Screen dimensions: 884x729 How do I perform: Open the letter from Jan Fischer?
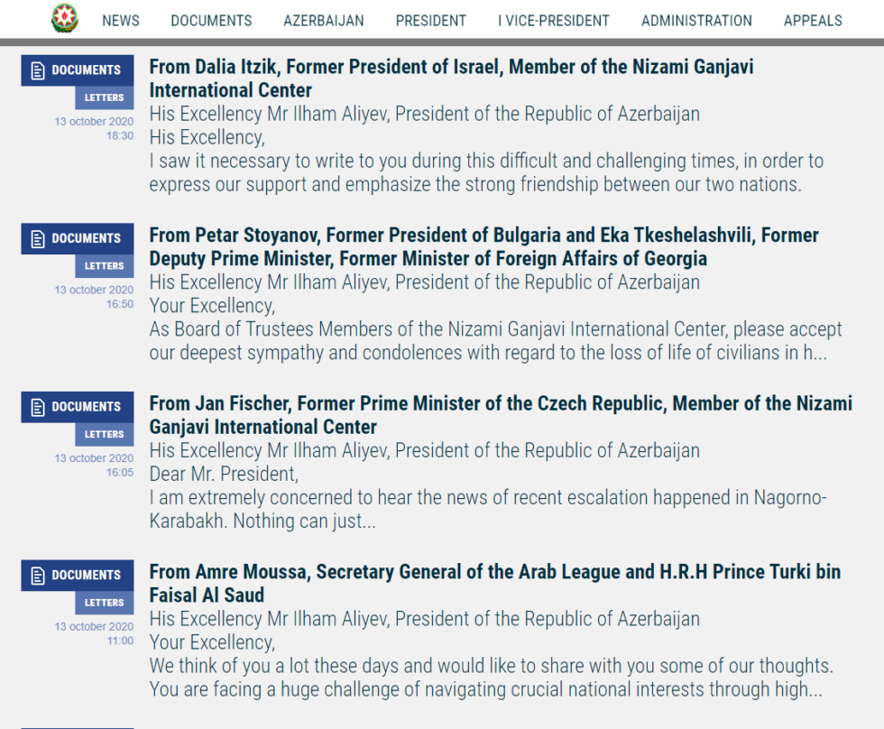(x=501, y=415)
